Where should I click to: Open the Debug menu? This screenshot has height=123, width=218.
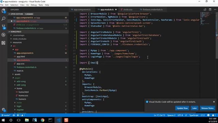click(34, 5)
